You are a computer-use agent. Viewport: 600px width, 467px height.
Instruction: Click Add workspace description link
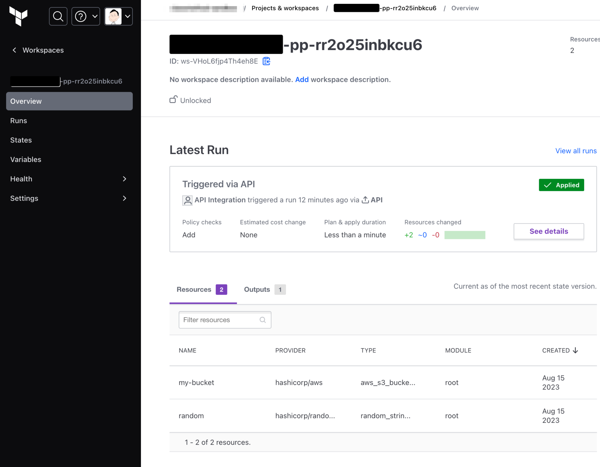click(x=302, y=80)
